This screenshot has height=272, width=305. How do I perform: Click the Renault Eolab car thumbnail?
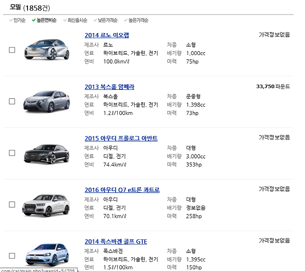[47, 50]
